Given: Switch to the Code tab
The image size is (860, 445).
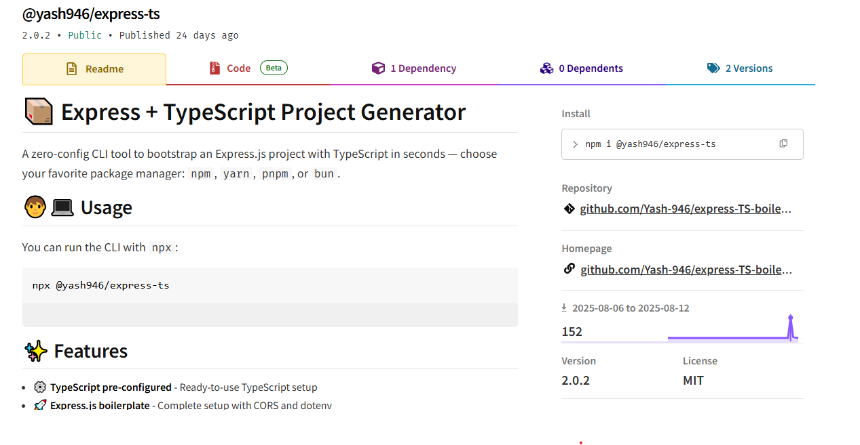Looking at the screenshot, I should point(238,68).
